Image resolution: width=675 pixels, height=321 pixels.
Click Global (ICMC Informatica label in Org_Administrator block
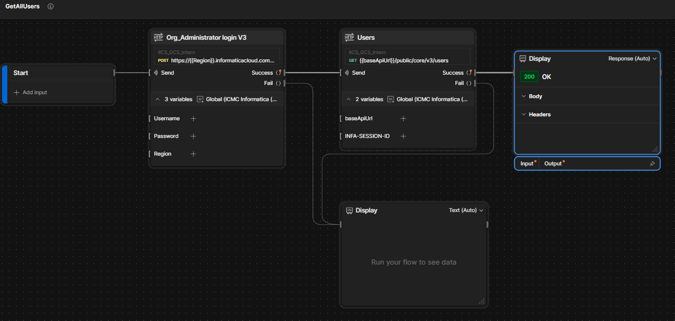pyautogui.click(x=241, y=99)
